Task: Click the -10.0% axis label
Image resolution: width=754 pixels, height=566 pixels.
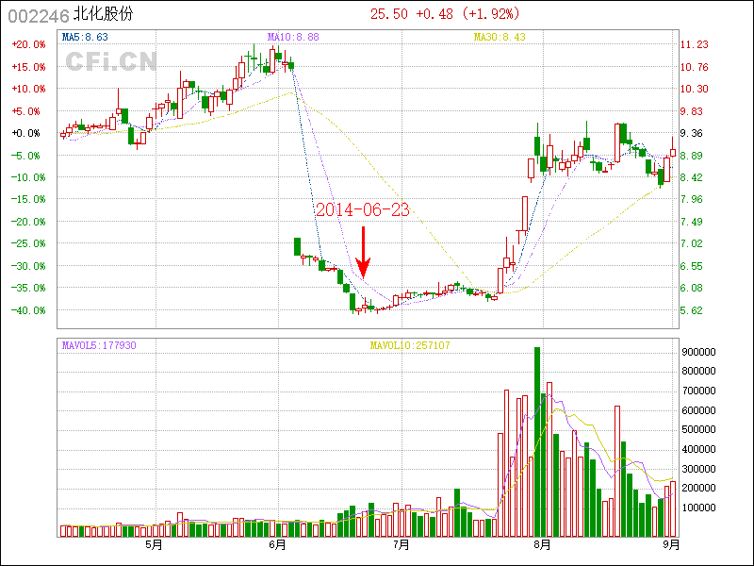Action: (29, 177)
